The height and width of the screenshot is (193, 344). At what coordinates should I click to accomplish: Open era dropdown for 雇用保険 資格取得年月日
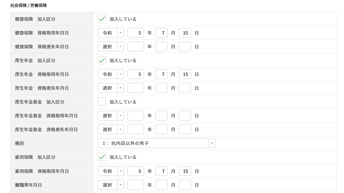pyautogui.click(x=111, y=171)
